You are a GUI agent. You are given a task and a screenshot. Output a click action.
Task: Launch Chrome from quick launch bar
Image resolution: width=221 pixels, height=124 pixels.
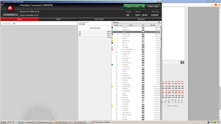(x=10, y=122)
